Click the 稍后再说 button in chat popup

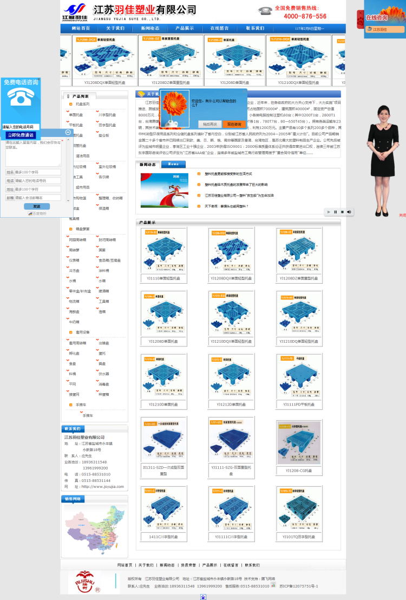(x=209, y=124)
